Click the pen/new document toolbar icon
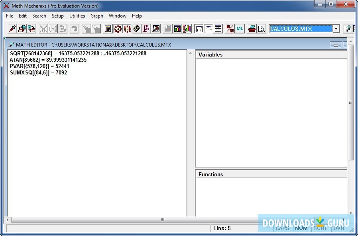358x236 pixels. [x=12, y=29]
